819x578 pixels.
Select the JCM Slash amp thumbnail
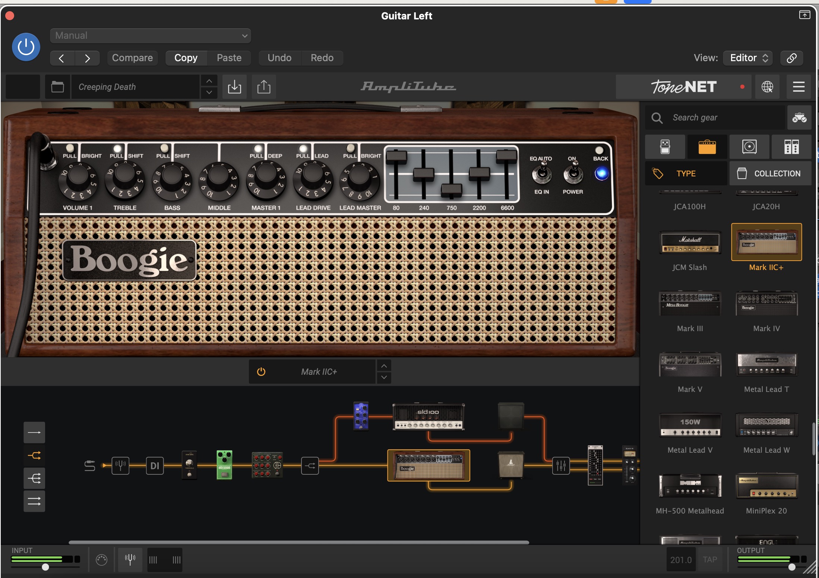pyautogui.click(x=690, y=242)
